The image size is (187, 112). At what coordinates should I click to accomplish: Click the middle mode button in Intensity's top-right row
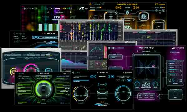pos(123,80)
